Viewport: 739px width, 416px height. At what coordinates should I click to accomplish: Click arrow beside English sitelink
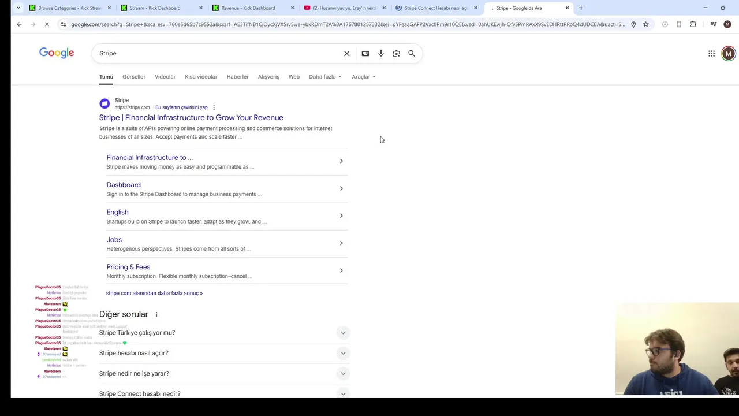341,216
